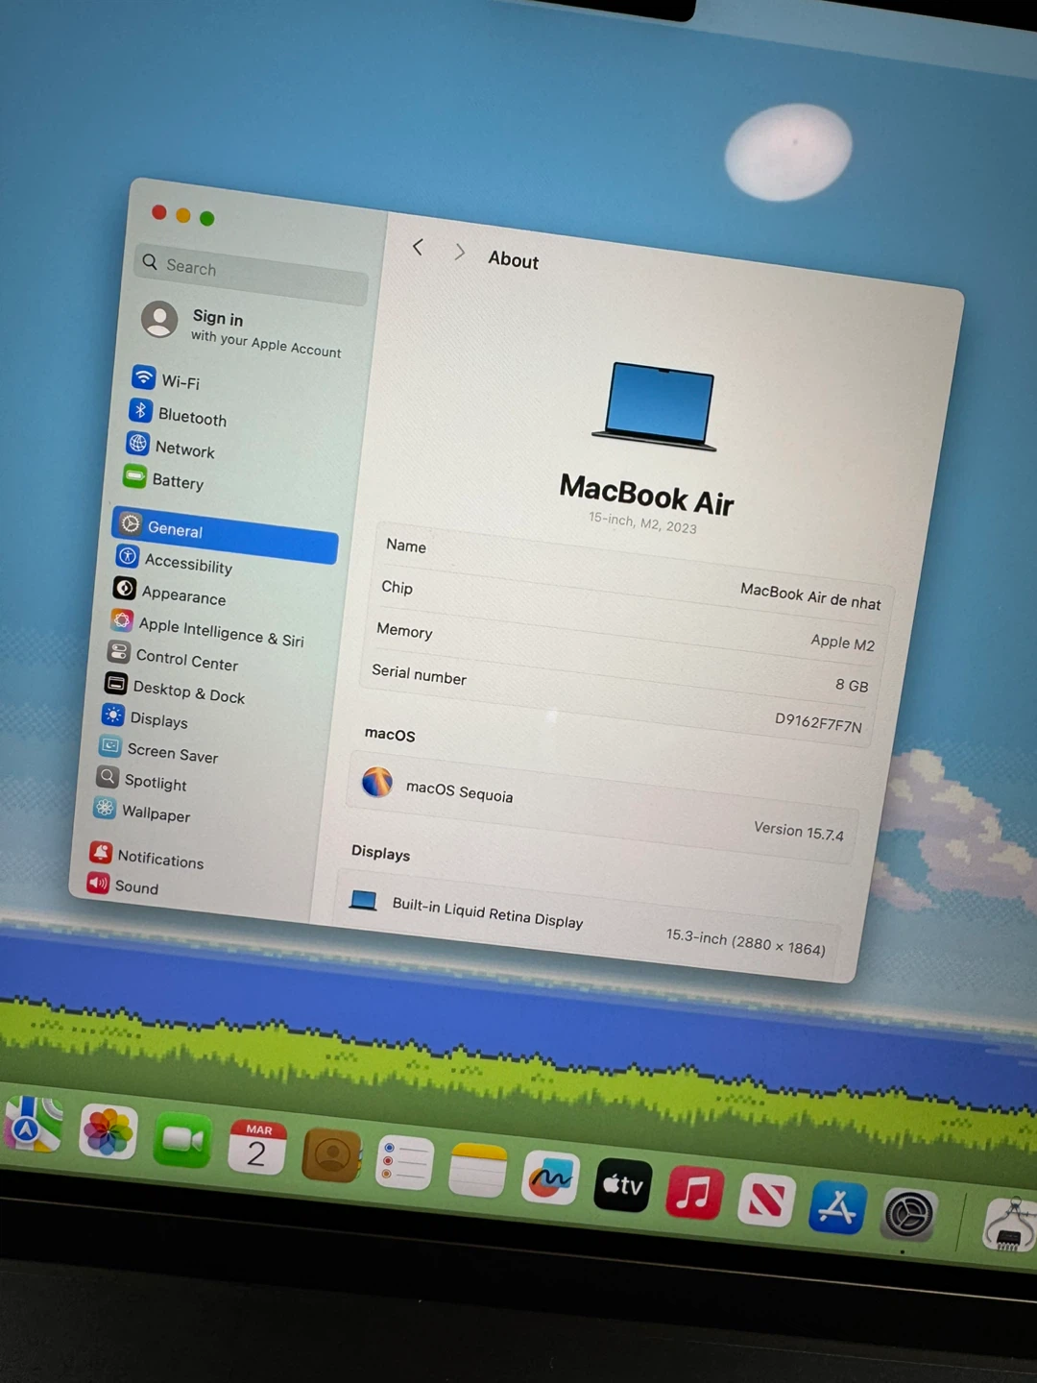Click the macOS section heading
Screen dimensions: 1037x1383
[390, 734]
